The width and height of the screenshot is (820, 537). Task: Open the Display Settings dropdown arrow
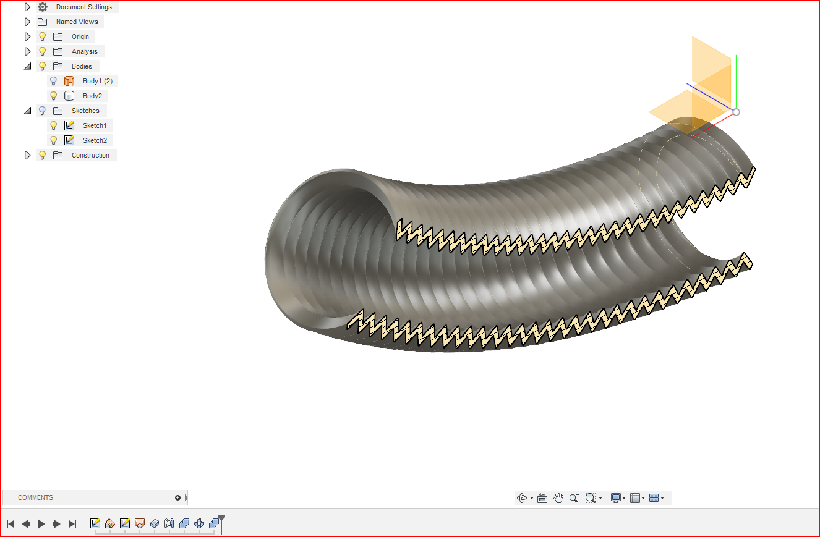624,499
